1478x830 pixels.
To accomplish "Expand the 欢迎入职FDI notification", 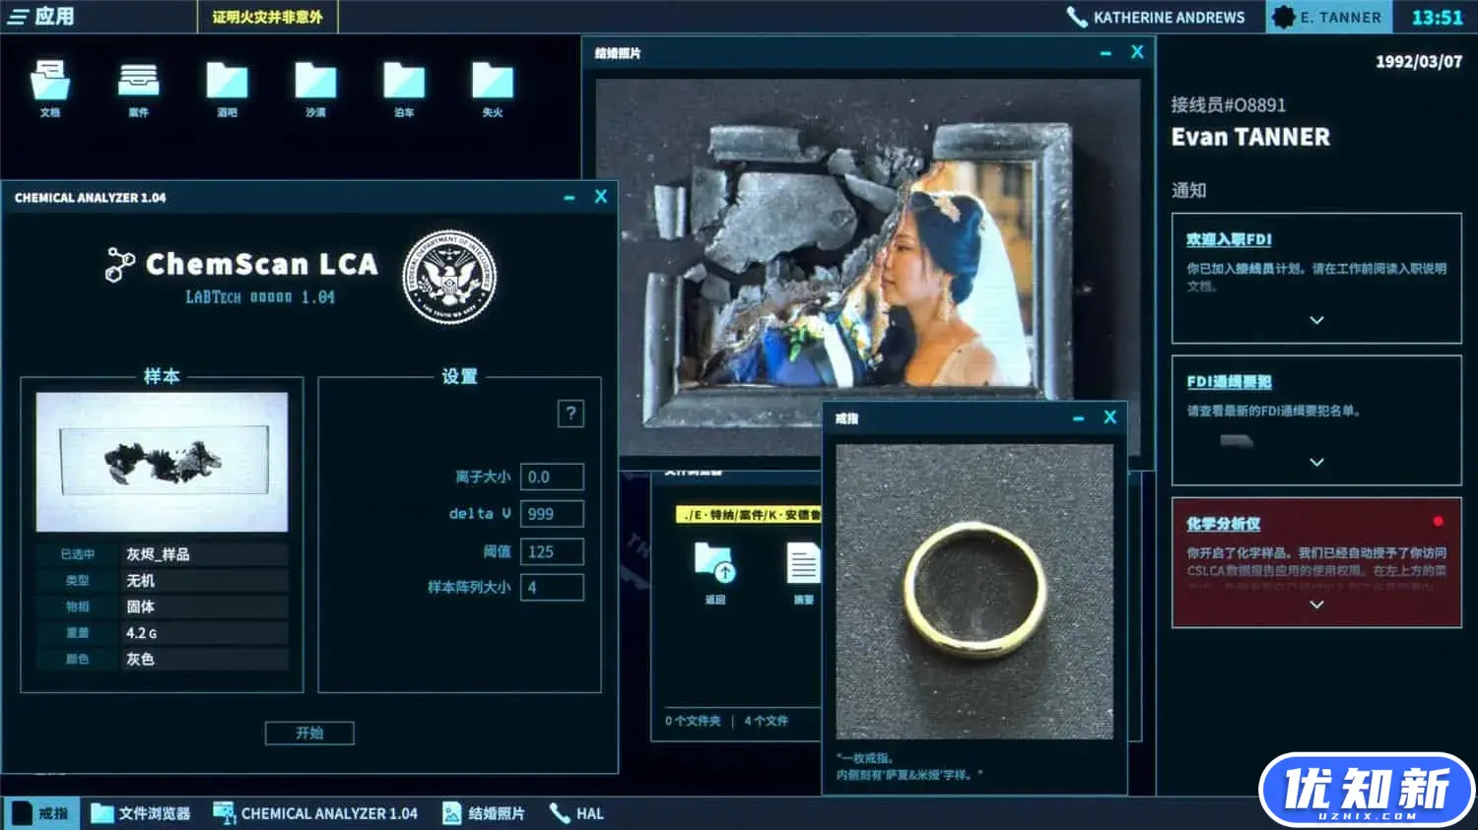I will tap(1316, 320).
